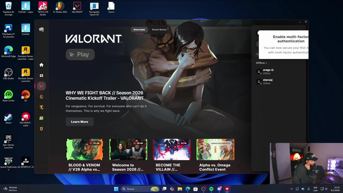
Task: Open the Ventoso weather widget in taskbar
Action: [10, 189]
